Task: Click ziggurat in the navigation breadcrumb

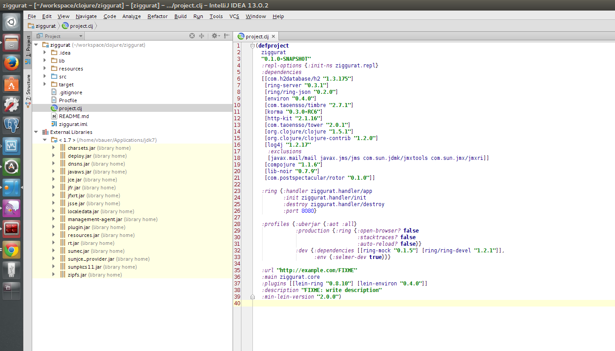Action: 46,26
